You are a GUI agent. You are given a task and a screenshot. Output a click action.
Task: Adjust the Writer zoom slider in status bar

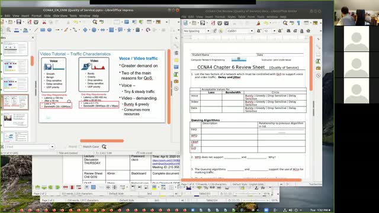pyautogui.click(x=248, y=193)
